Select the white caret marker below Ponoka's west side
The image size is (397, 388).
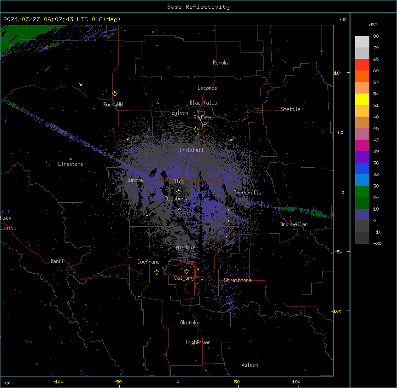[169, 68]
